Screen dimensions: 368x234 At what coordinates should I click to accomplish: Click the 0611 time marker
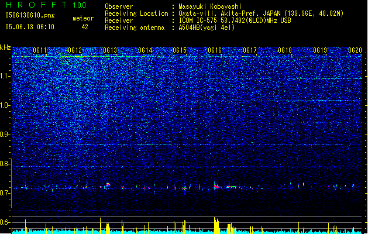[x=40, y=50]
